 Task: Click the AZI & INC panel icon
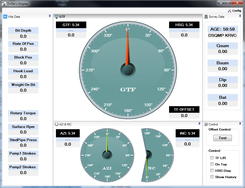(56, 124)
